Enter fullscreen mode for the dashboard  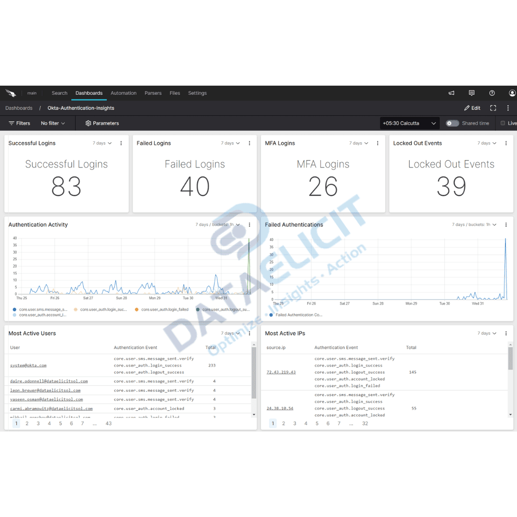click(493, 108)
